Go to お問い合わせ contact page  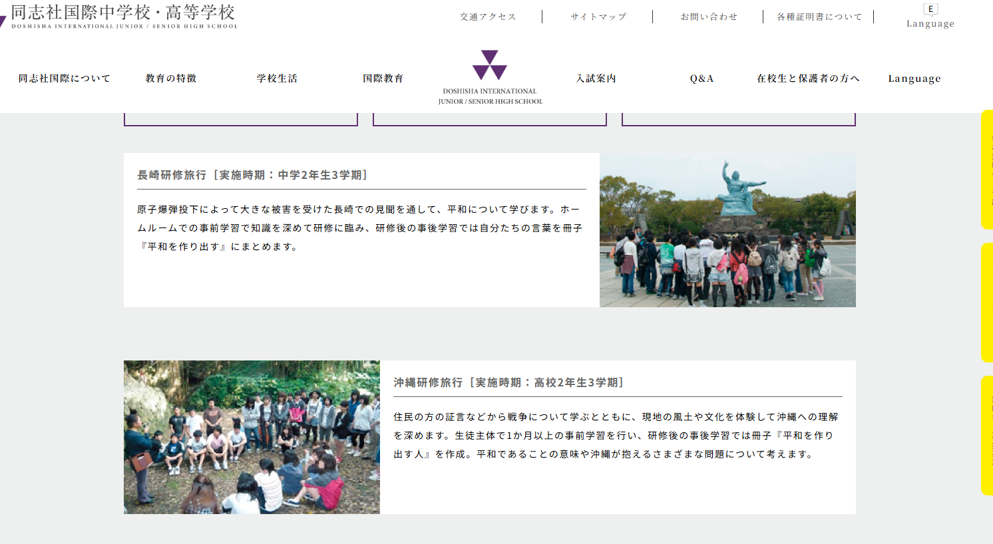(709, 17)
